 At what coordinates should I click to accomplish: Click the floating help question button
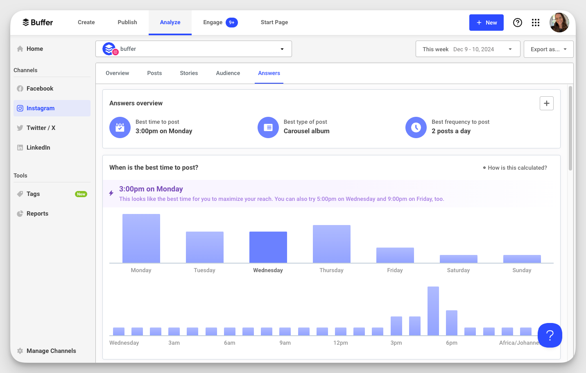tap(550, 335)
